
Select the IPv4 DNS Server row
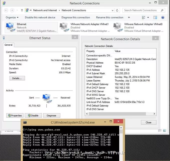click(121, 91)
